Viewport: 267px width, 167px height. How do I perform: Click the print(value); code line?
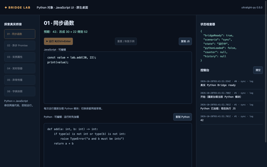click(x=58, y=62)
